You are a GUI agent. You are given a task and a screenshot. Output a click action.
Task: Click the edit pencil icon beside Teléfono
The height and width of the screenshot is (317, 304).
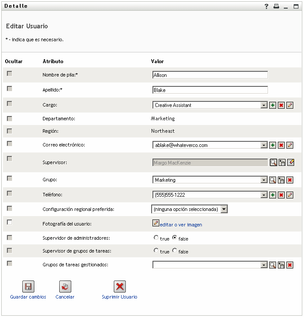click(x=290, y=195)
